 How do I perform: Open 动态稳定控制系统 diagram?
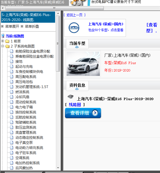29,137
